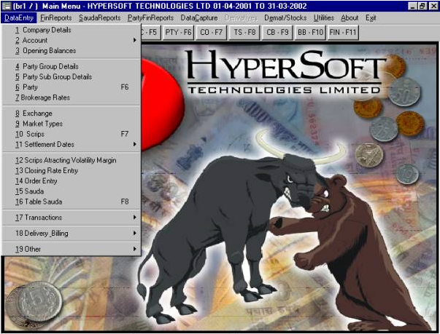Screen dimensions: 440x334
Task: Expand 19 Other submenu
Action: 72,249
